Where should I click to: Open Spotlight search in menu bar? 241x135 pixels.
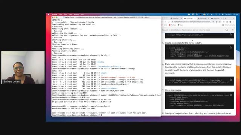220,14
